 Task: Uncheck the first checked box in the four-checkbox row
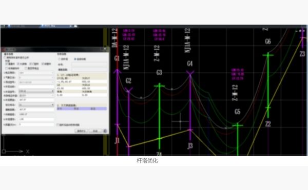pyautogui.click(x=7, y=64)
